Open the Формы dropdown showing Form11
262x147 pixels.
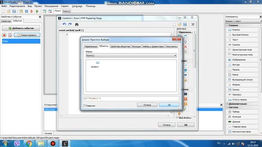pyautogui.click(x=131, y=56)
